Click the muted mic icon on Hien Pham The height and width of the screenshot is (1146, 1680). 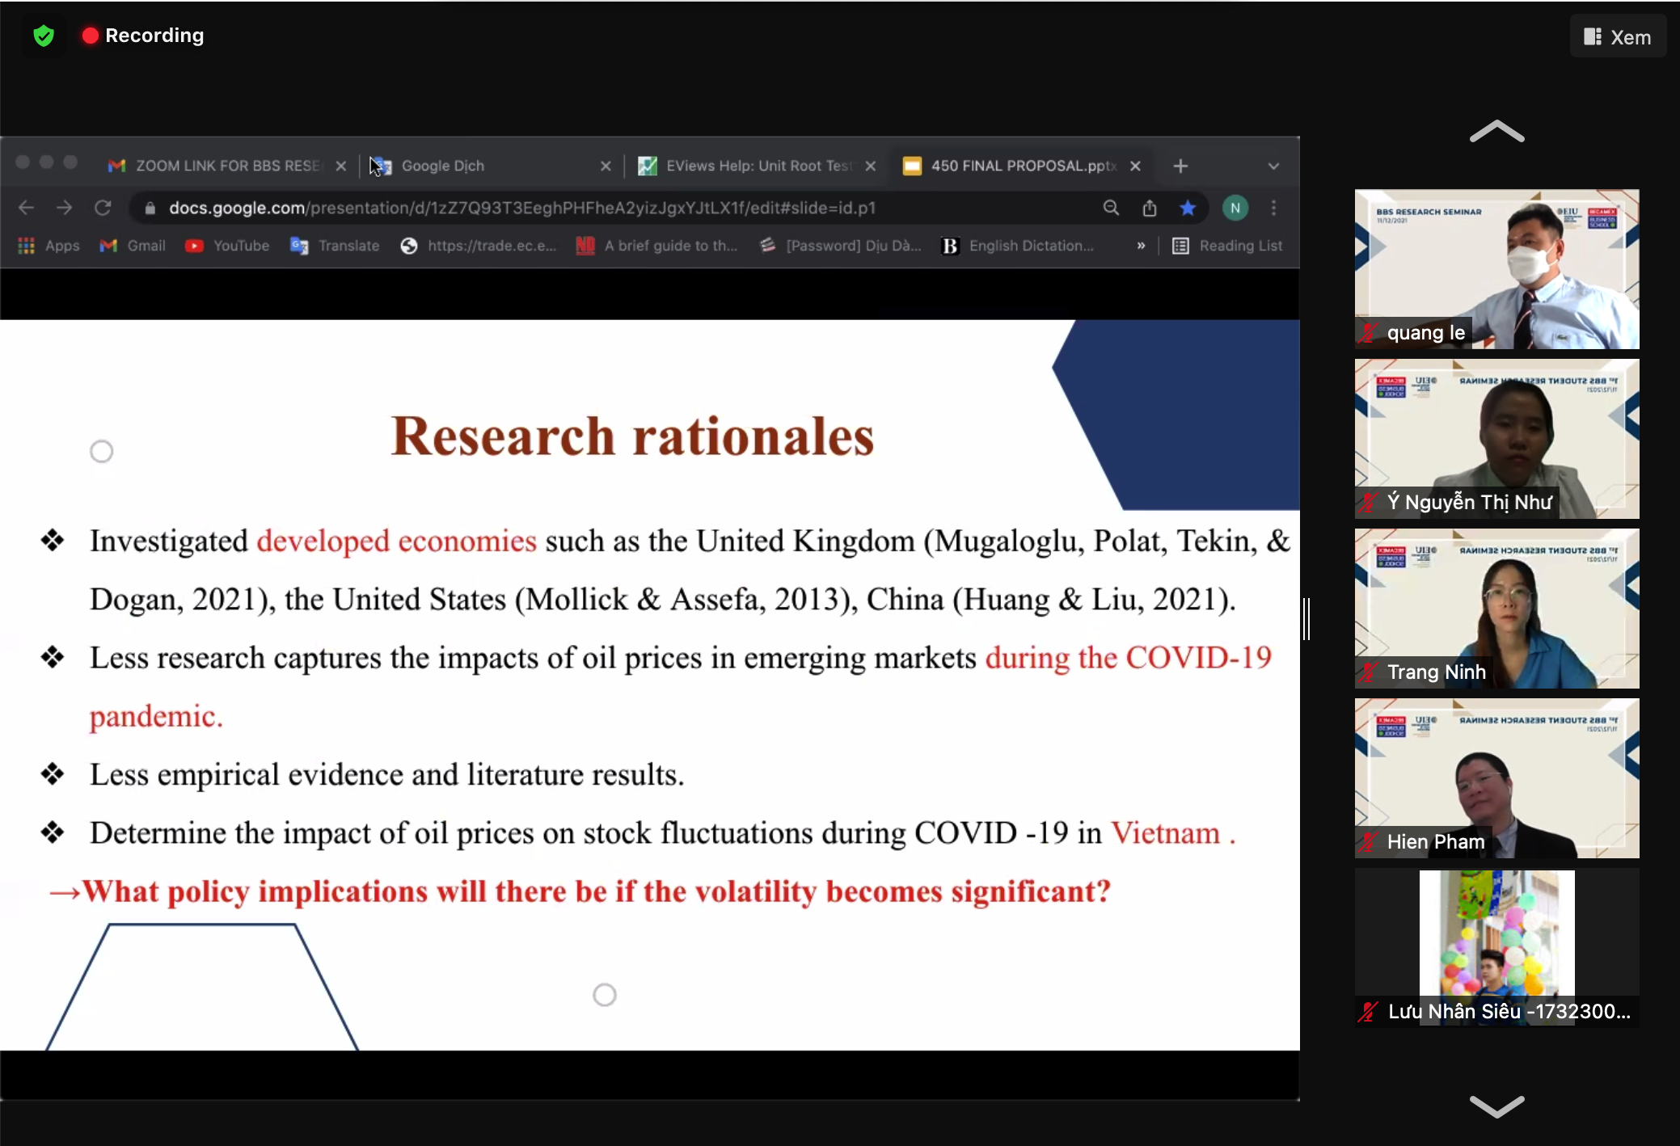pos(1368,841)
